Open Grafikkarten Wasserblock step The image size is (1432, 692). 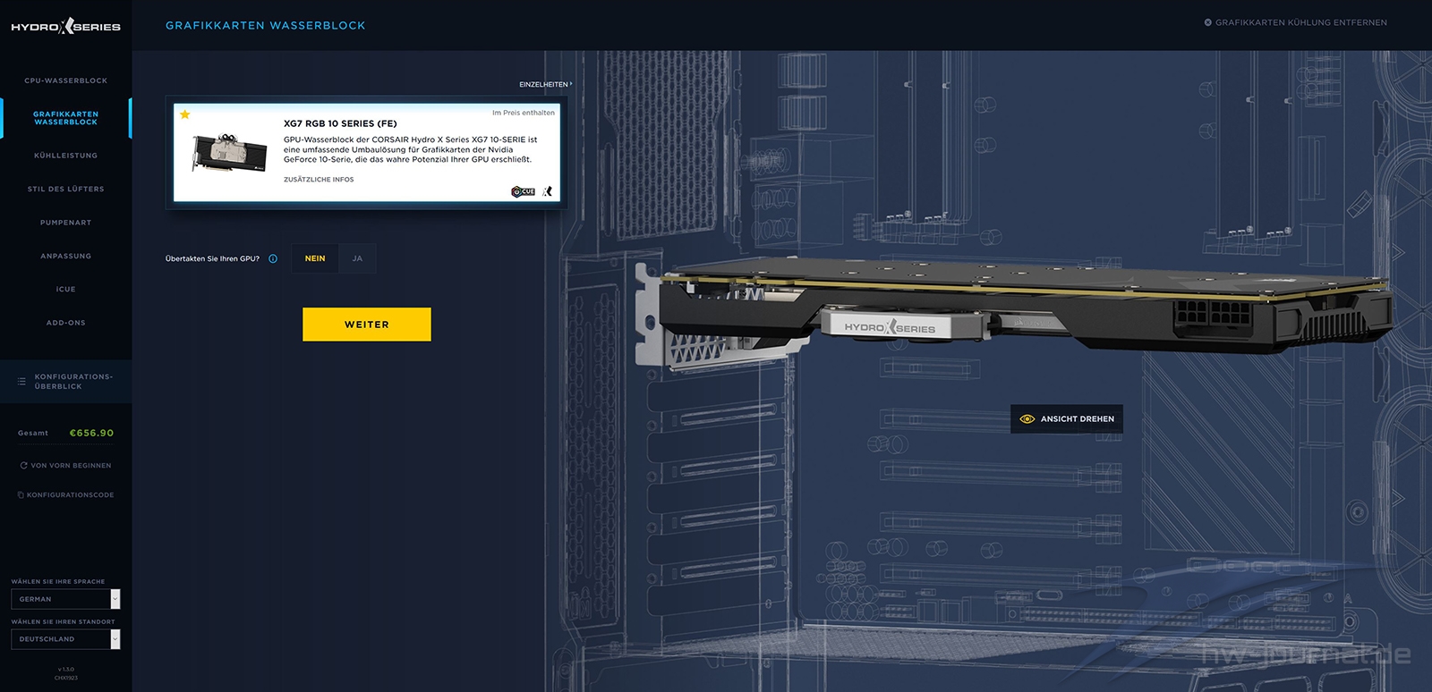(x=66, y=118)
